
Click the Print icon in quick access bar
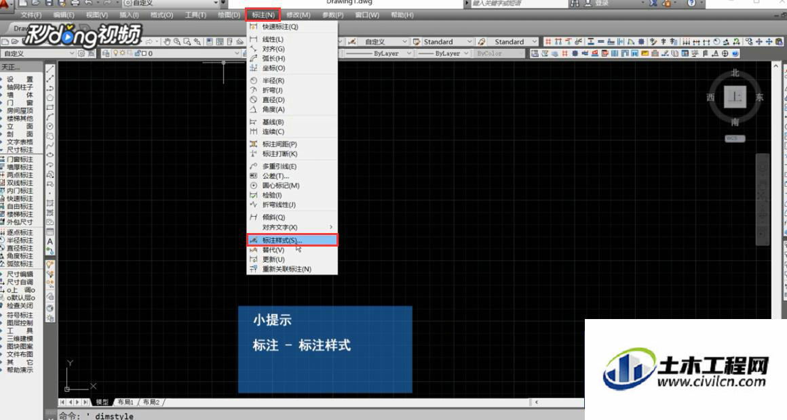pyautogui.click(x=75, y=3)
